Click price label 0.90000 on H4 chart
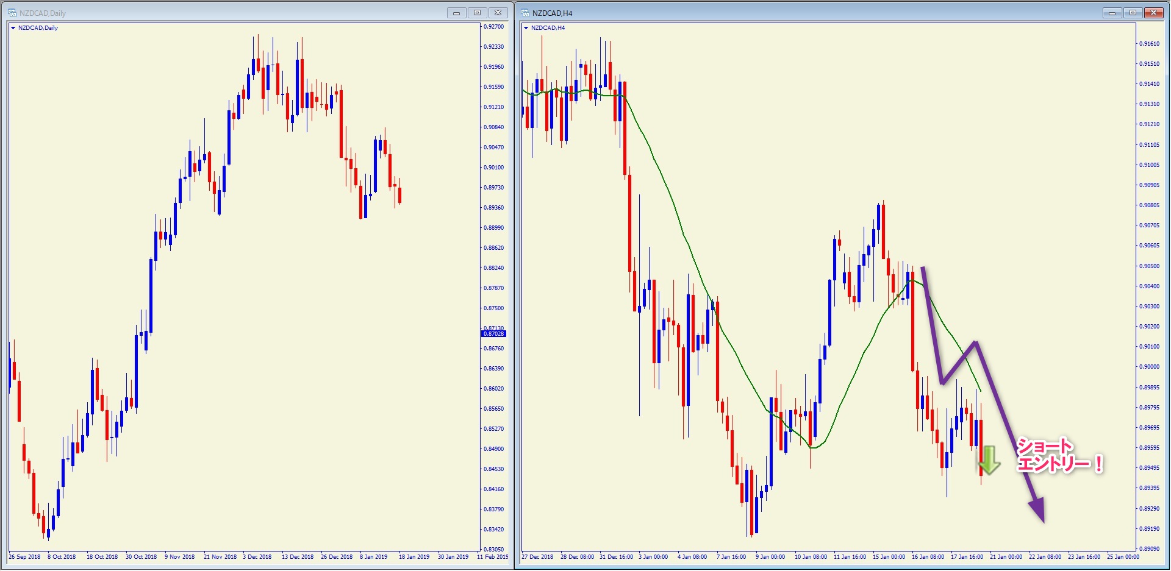The height and width of the screenshot is (571, 1171). [x=1150, y=367]
